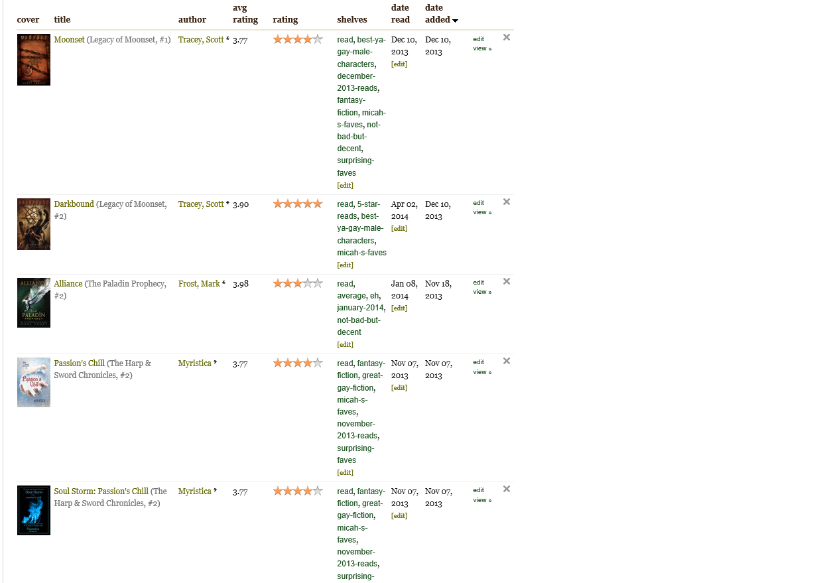Screen dimensions: 819x583
Task: Click X icon on Passion's Chill row
Action: pyautogui.click(x=507, y=361)
